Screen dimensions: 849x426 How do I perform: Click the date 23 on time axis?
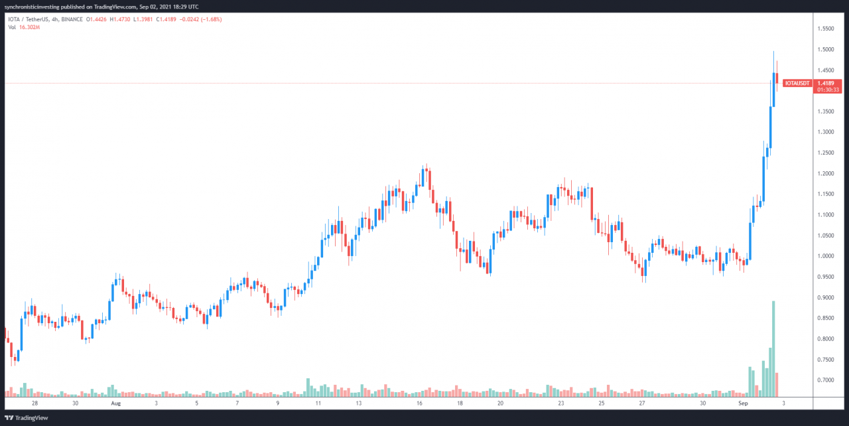point(560,403)
